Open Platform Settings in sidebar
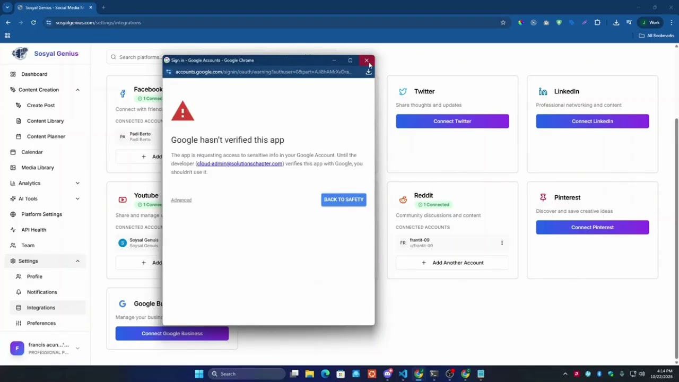 [x=41, y=214]
